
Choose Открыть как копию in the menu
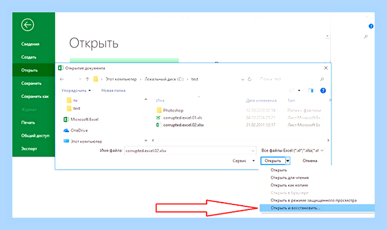point(289,185)
